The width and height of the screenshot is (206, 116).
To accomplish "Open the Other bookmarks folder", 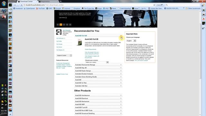I will 193,8.
